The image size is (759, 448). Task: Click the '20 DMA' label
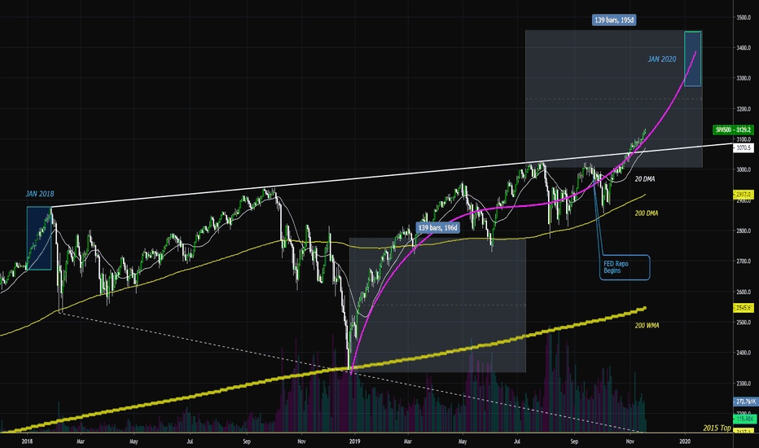(x=645, y=179)
